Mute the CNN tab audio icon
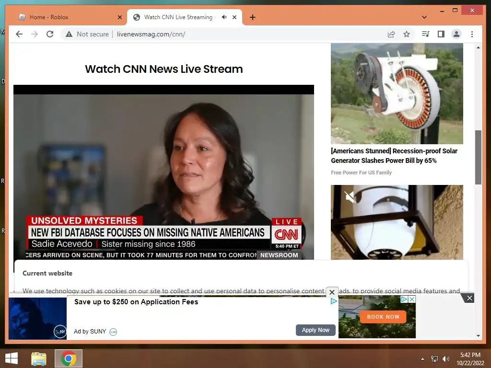Screen dimensions: 491x368 tap(224, 17)
